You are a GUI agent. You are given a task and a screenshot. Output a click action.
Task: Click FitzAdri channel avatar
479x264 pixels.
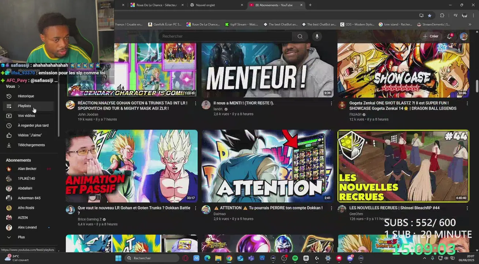tap(342, 105)
